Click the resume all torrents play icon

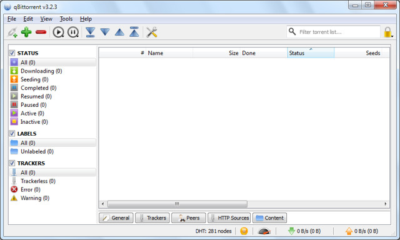(58, 32)
